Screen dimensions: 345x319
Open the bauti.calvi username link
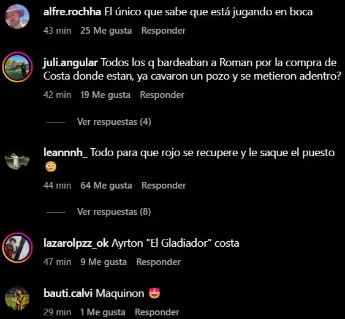(x=68, y=293)
